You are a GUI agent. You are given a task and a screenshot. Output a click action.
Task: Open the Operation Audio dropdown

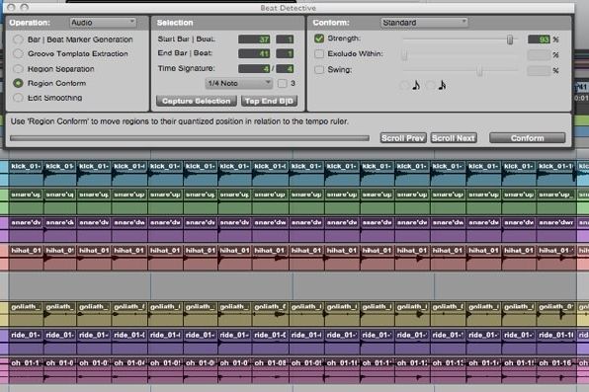[x=103, y=23]
